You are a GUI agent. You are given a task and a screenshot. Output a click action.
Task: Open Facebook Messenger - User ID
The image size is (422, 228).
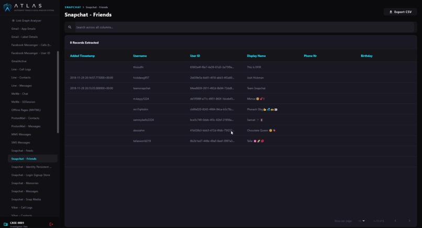(x=31, y=53)
